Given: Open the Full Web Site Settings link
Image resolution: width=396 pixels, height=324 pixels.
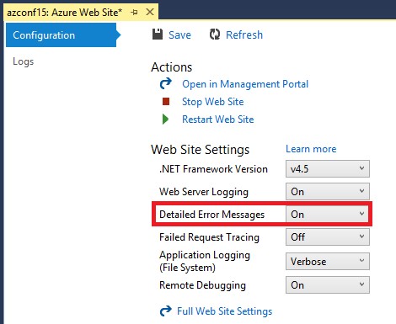Looking at the screenshot, I should [x=224, y=311].
